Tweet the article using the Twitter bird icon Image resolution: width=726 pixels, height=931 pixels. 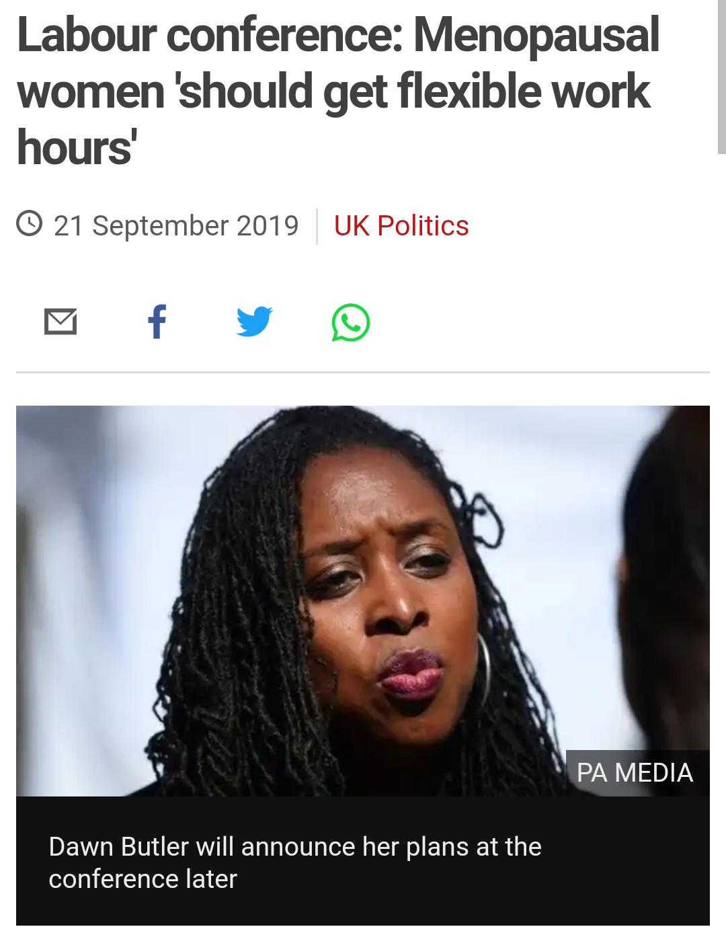click(254, 322)
